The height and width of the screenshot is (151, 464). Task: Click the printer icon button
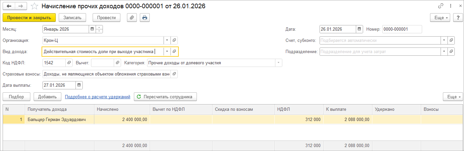coord(145,17)
